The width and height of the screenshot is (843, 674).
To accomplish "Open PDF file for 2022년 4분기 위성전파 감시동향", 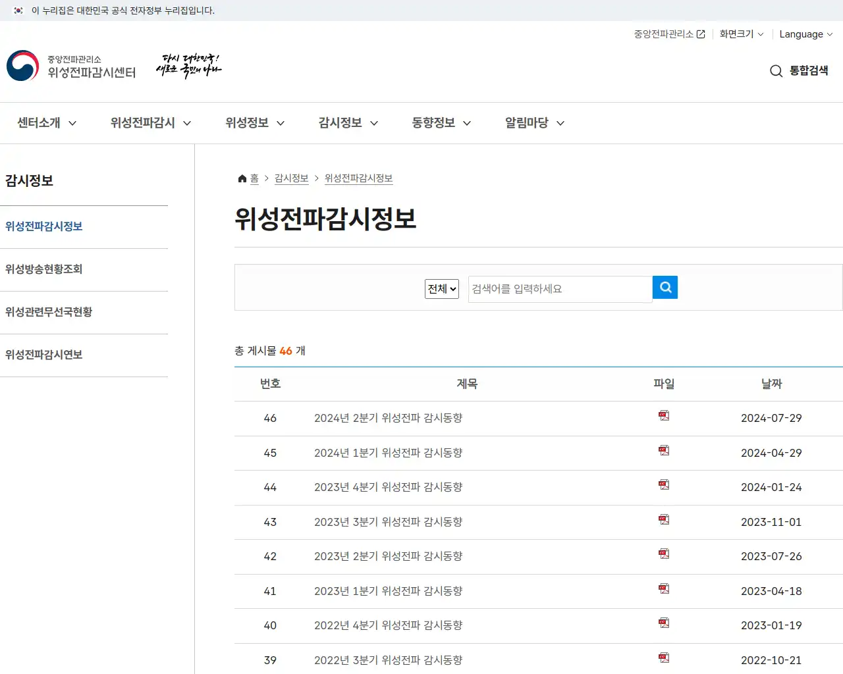I will [664, 623].
